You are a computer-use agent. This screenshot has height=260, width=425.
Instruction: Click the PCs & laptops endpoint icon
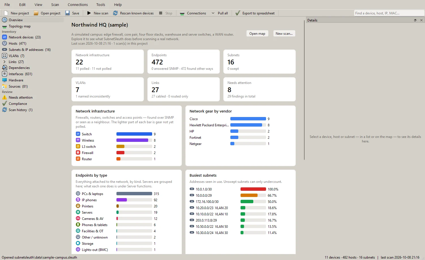(78, 194)
